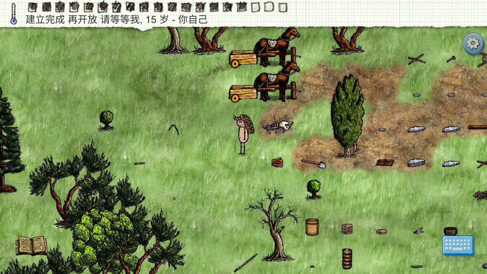
Task: Click the temperature thermometer gauge
Action: coord(14,14)
